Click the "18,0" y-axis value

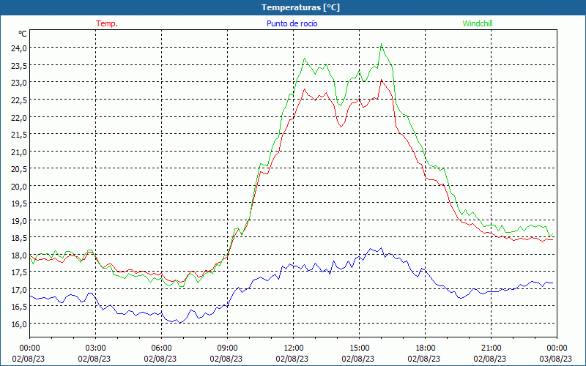tap(19, 255)
